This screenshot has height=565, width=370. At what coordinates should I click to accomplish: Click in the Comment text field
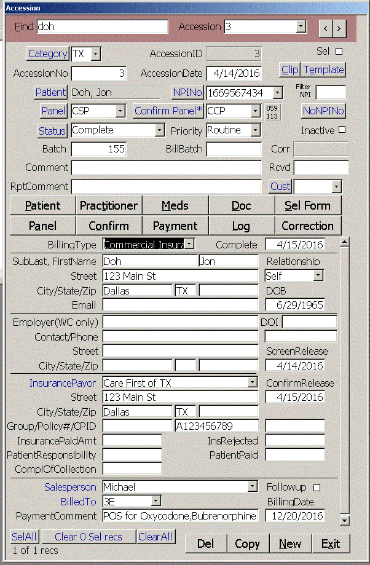click(166, 168)
